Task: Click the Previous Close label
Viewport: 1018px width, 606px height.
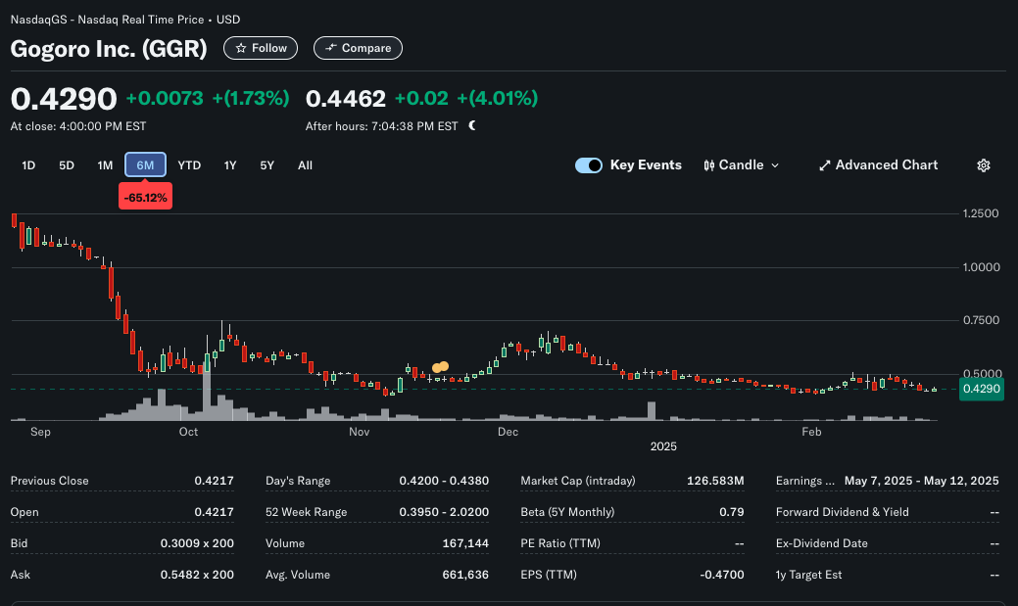Action: (x=49, y=481)
